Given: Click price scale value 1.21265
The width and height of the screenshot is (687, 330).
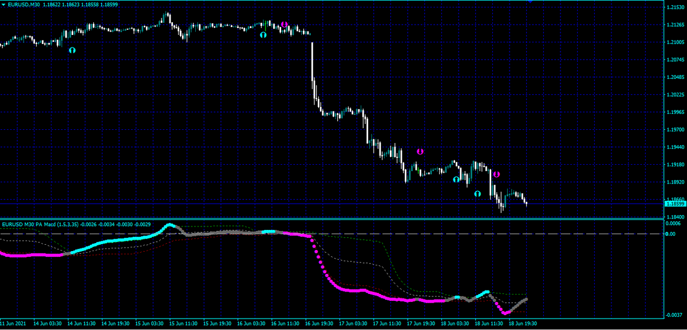Looking at the screenshot, I should (675, 25).
